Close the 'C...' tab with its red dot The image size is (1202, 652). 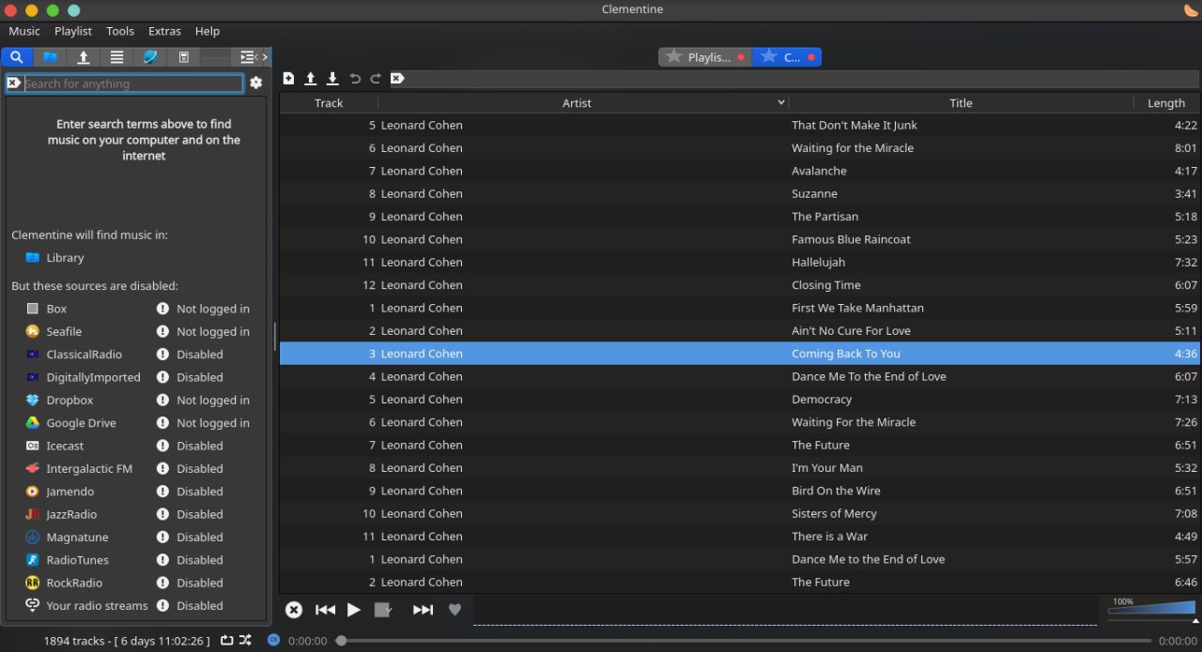pos(812,57)
